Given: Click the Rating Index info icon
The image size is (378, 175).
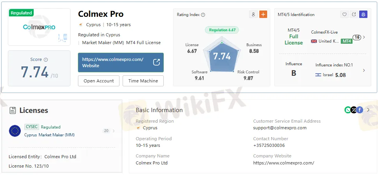Looking at the screenshot, I should coord(203,15).
